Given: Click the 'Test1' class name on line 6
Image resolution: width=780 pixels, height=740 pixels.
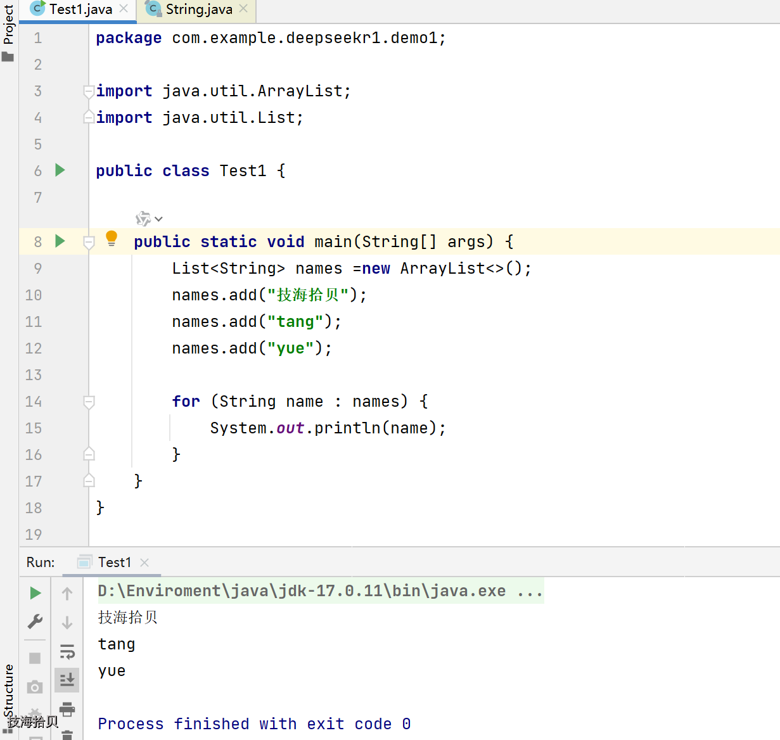Looking at the screenshot, I should coord(243,171).
